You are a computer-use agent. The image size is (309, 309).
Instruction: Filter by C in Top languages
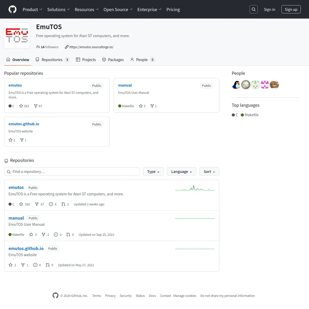[235, 115]
